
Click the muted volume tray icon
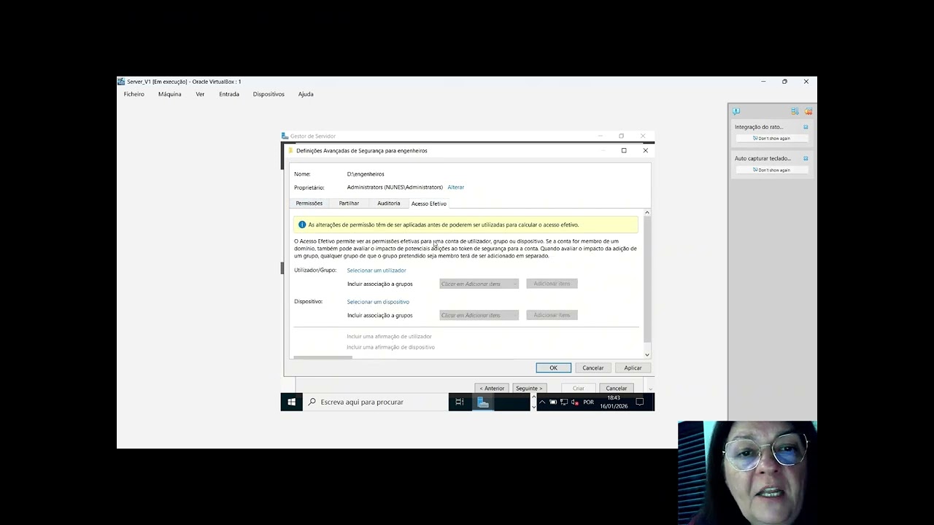[574, 402]
